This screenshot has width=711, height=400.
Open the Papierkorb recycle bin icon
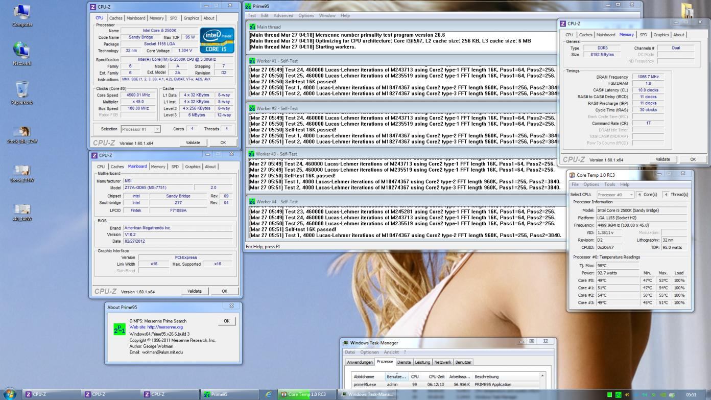21,93
